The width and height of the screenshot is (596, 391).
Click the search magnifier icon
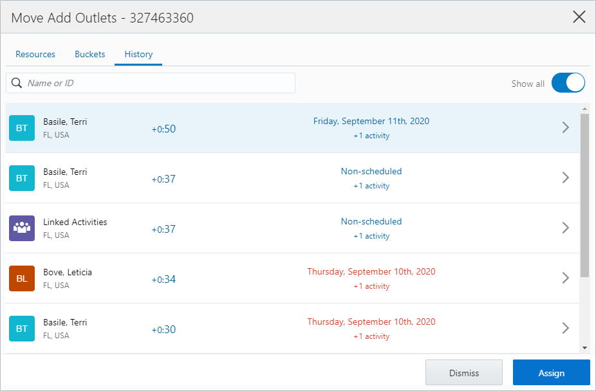pos(16,83)
